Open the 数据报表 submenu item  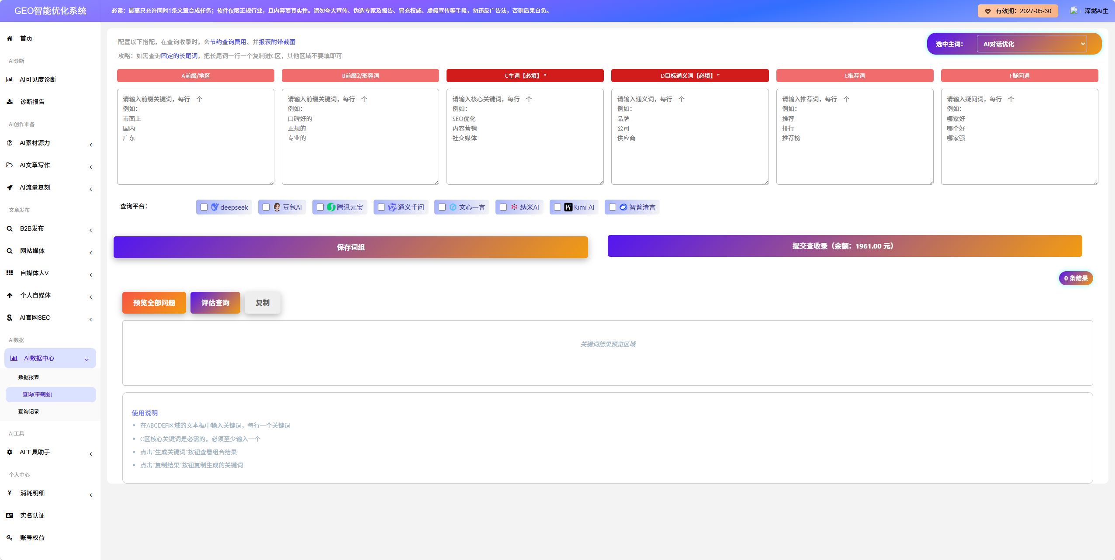(28, 377)
